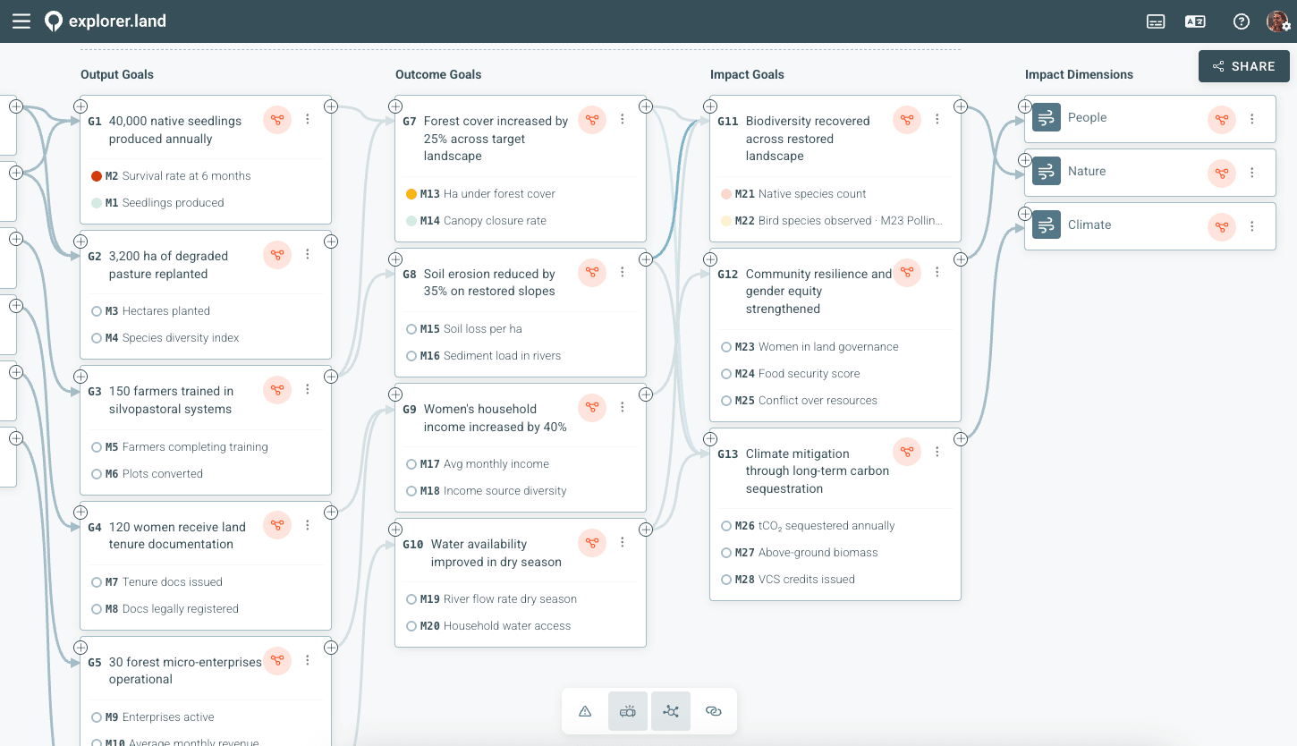Open the Nature impact dimension label
Image resolution: width=1297 pixels, height=746 pixels.
point(1087,171)
